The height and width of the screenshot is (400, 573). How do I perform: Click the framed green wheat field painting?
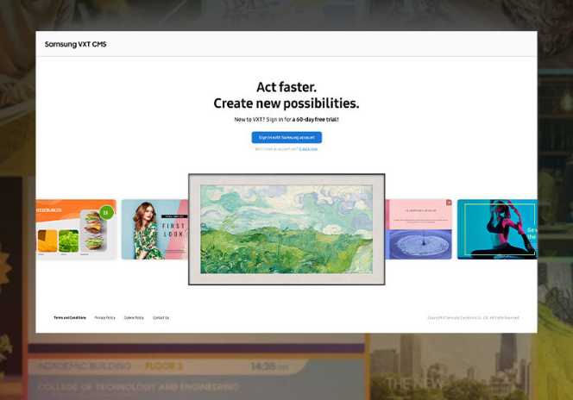pyautogui.click(x=286, y=228)
